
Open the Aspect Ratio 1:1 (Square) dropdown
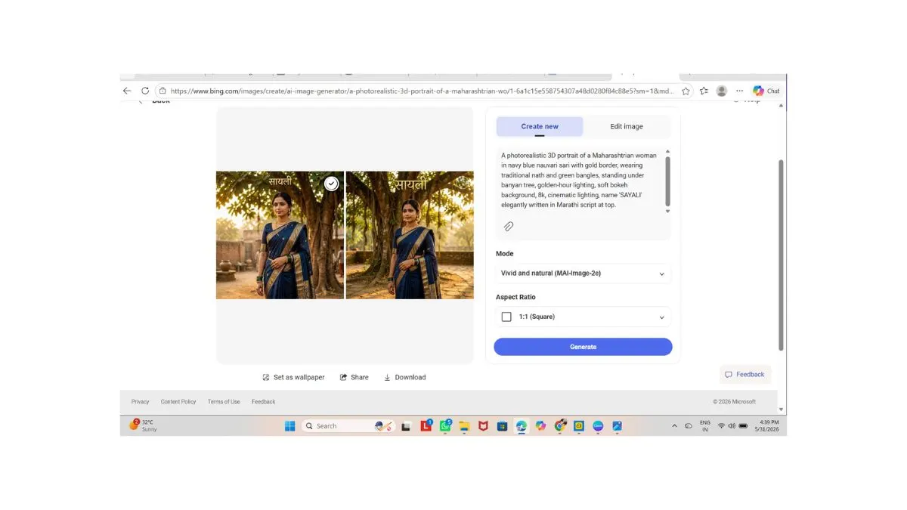(x=583, y=317)
